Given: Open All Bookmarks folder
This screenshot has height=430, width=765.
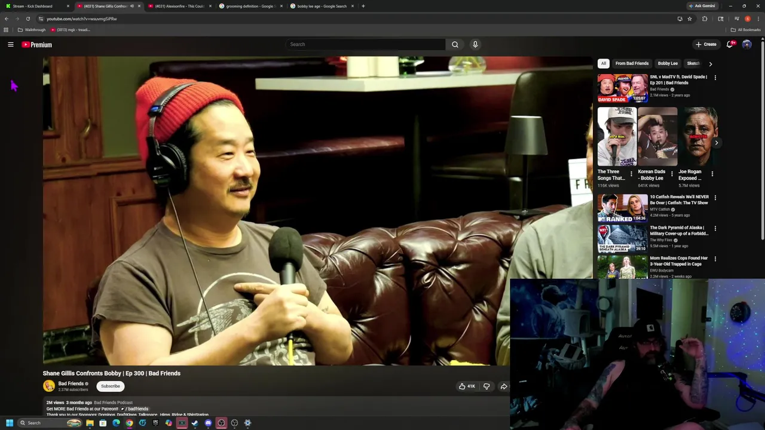Looking at the screenshot, I should (746, 30).
